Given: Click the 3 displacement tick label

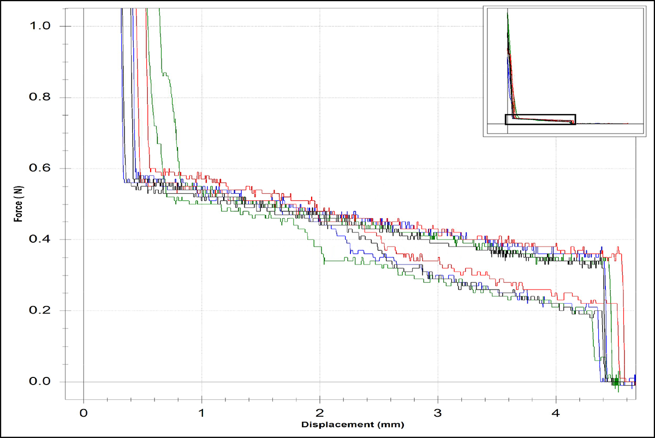Looking at the screenshot, I should (x=438, y=413).
